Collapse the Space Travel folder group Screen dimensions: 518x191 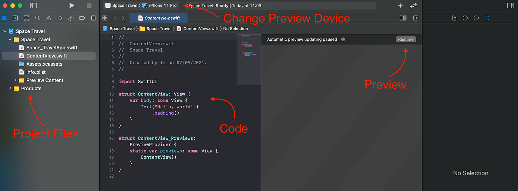(x=10, y=39)
